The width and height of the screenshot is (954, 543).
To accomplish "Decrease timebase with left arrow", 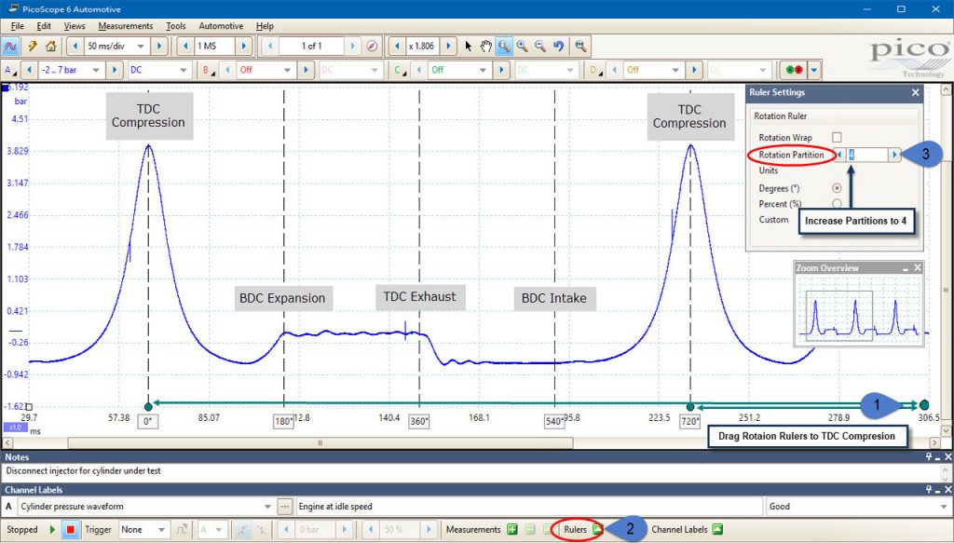I will 75,47.
